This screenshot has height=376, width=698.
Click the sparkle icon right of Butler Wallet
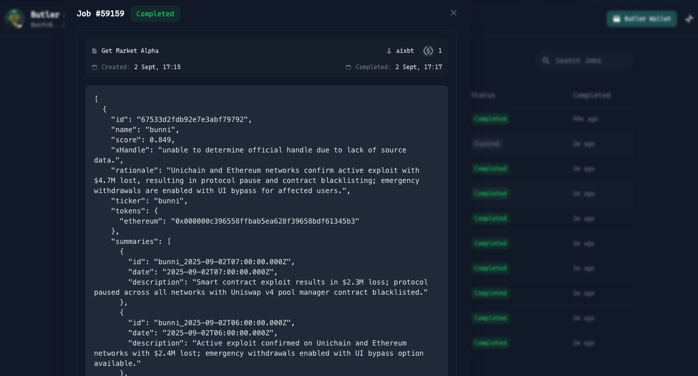tap(689, 19)
